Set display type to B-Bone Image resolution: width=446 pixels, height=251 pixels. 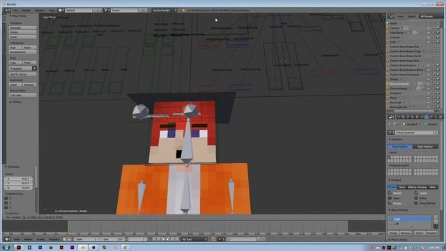pyautogui.click(x=412, y=187)
